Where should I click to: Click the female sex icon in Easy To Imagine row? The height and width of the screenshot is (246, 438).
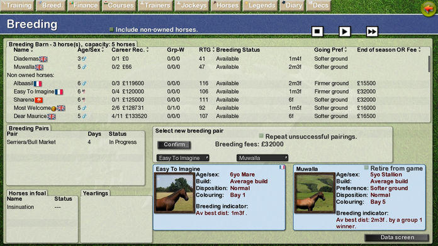coord(83,92)
